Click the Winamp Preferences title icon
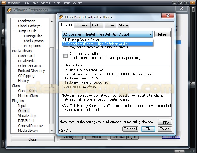Screen dimensions: 197x153 point(9,10)
